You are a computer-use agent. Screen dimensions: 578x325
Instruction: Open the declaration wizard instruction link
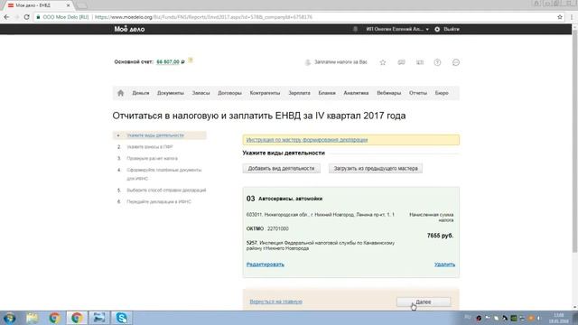(307, 140)
